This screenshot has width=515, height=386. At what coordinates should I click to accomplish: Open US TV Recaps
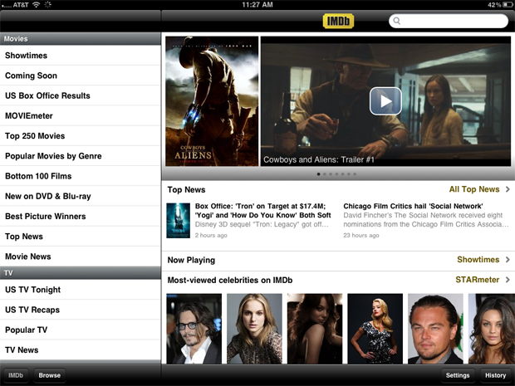point(81,310)
